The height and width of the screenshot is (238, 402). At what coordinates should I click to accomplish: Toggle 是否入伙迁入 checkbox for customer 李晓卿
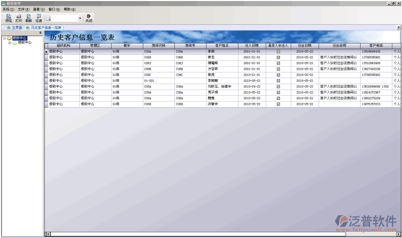278,81
